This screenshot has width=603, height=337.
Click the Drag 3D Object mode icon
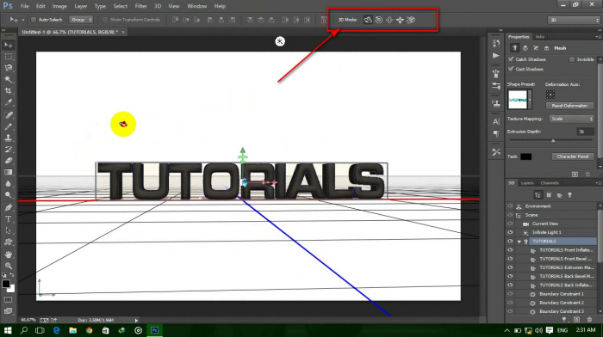click(389, 20)
